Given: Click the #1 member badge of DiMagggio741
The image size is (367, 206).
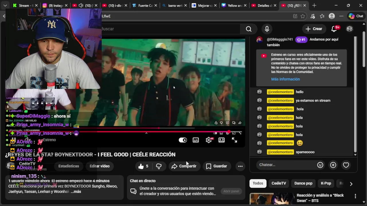Looking at the screenshot, I should coord(301,39).
